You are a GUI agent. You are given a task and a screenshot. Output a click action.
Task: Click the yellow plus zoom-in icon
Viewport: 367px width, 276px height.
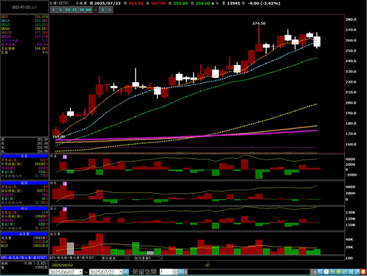pos(338,272)
